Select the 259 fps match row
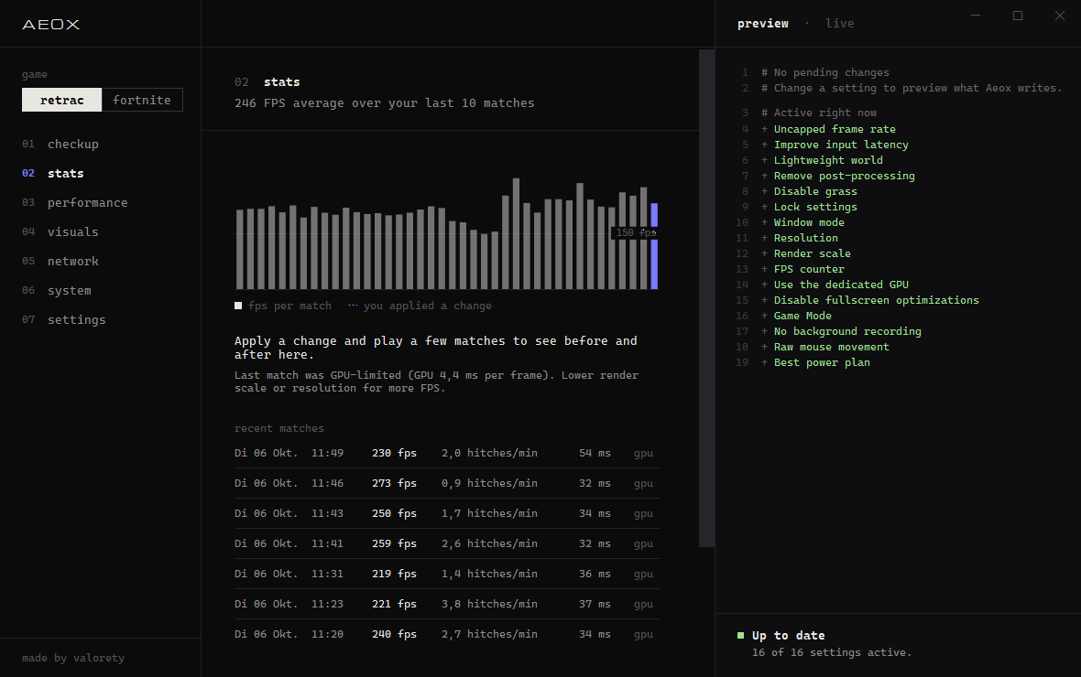 point(447,543)
